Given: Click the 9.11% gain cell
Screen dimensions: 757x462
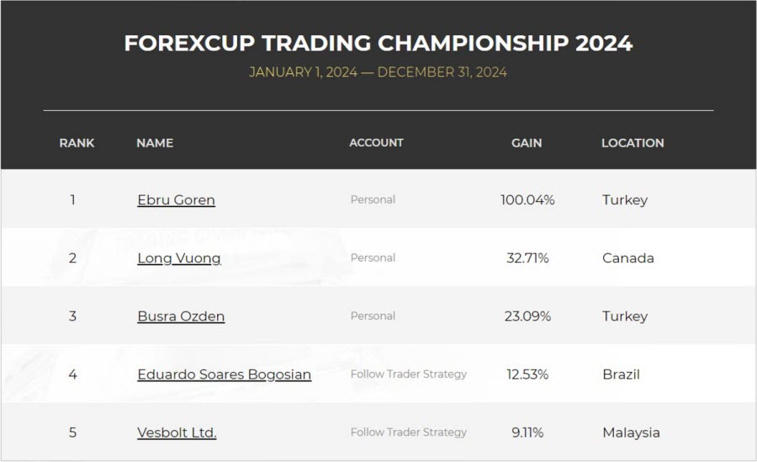Looking at the screenshot, I should (527, 433).
